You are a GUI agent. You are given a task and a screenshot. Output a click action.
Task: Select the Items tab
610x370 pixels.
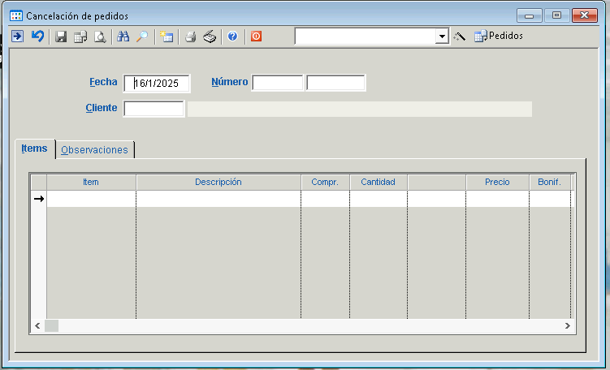point(34,148)
